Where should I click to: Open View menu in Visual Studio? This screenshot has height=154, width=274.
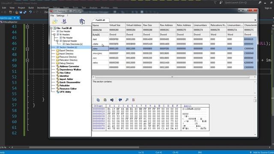(12, 8)
